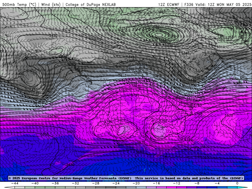Click the 5640 contour label
The height and width of the screenshot is (189, 252).
[x=147, y=79]
